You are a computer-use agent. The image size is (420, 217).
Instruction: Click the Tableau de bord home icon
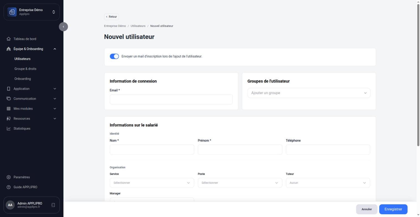[x=9, y=39]
